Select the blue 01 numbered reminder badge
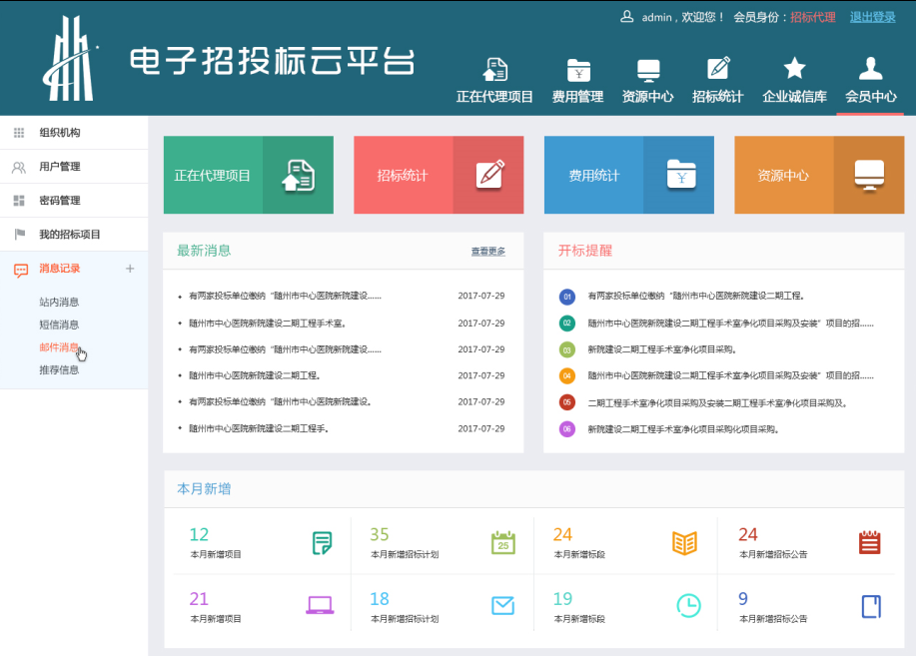Screen dimensions: 916x656 [567, 297]
